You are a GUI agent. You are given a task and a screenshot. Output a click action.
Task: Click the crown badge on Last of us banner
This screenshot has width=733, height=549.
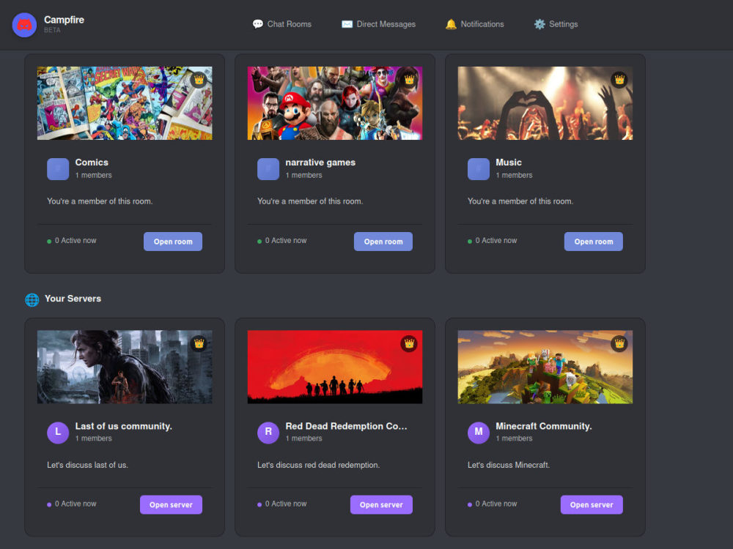(199, 343)
